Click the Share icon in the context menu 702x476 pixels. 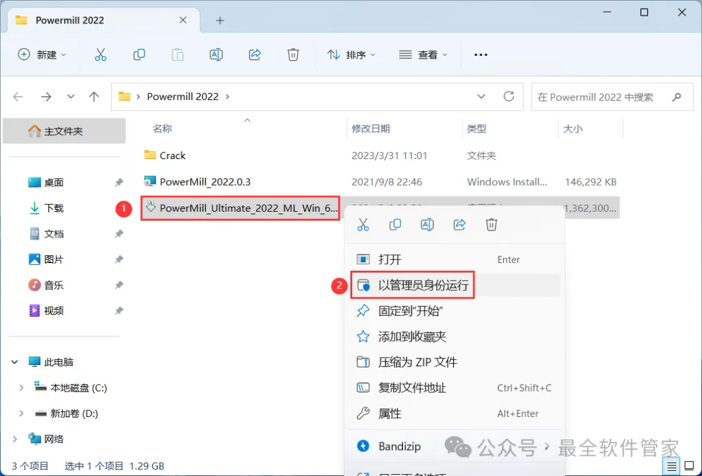(460, 225)
